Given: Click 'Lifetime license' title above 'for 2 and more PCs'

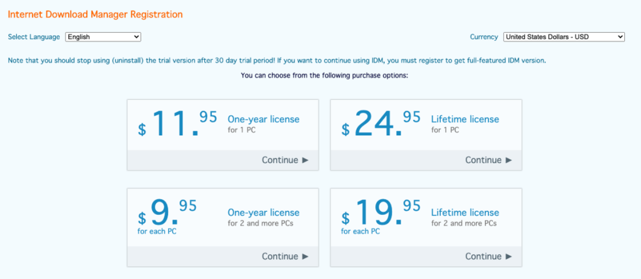Looking at the screenshot, I should click(x=465, y=213).
